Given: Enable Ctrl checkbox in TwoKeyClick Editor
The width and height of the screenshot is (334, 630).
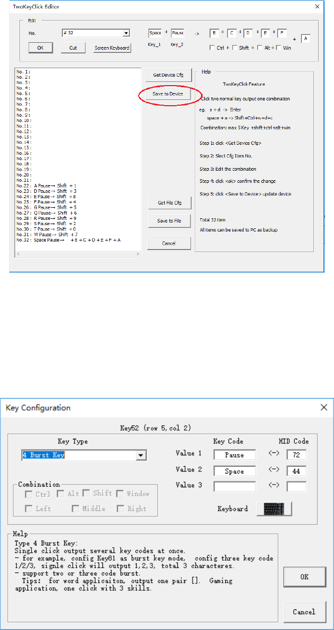Looking at the screenshot, I should point(213,48).
